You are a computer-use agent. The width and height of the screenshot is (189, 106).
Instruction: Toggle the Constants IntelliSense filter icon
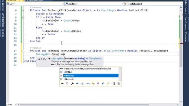coord(67,84)
